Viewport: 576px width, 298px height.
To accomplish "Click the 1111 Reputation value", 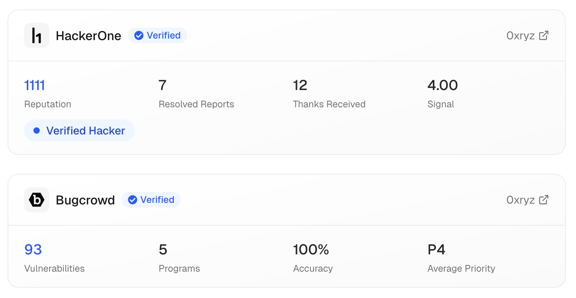I will 35,85.
